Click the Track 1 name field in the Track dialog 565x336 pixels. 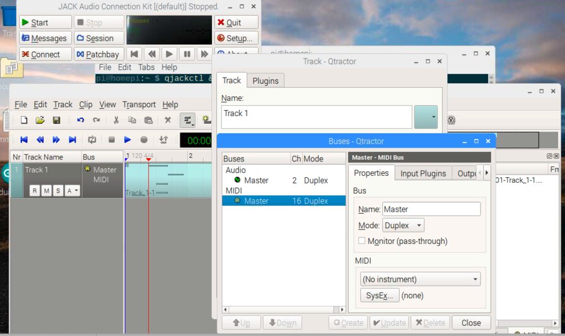tap(317, 117)
